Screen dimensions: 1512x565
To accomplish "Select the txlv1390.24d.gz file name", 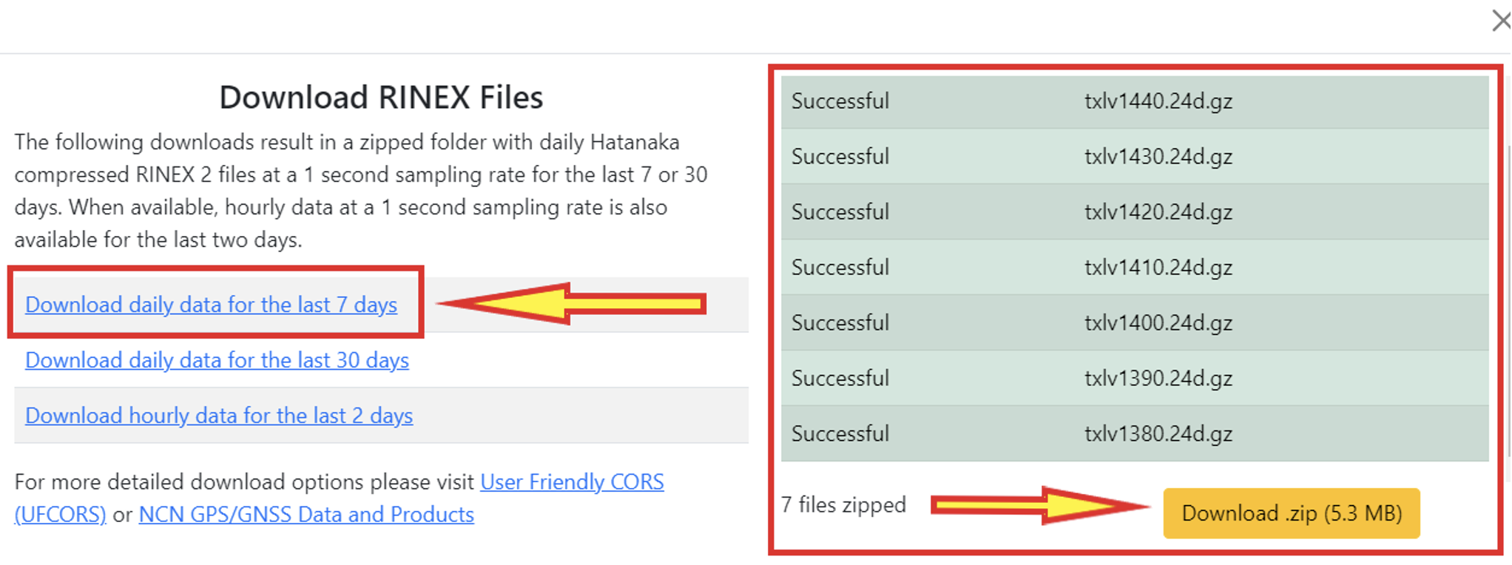I will [1158, 379].
